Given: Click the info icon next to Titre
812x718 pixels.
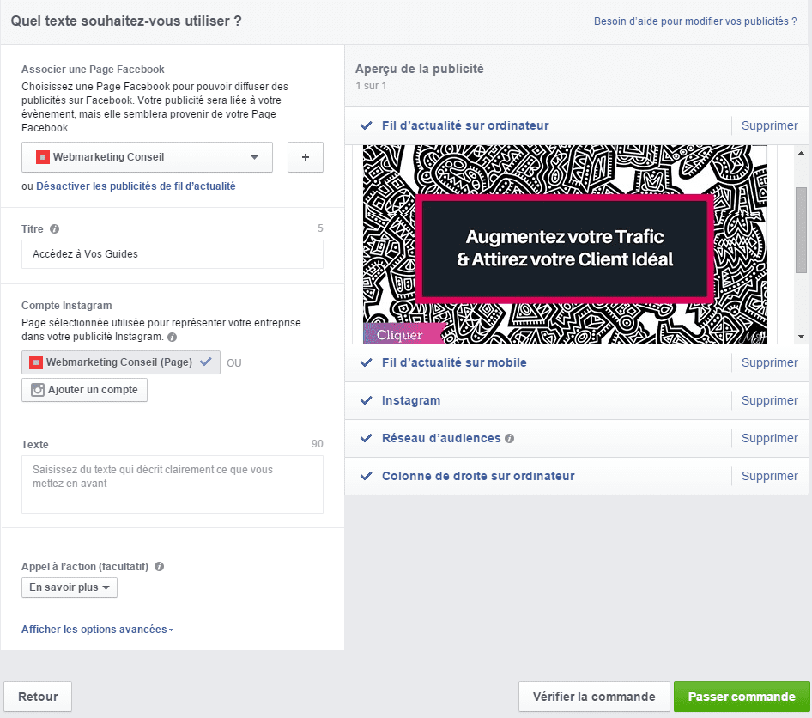Looking at the screenshot, I should coord(54,229).
